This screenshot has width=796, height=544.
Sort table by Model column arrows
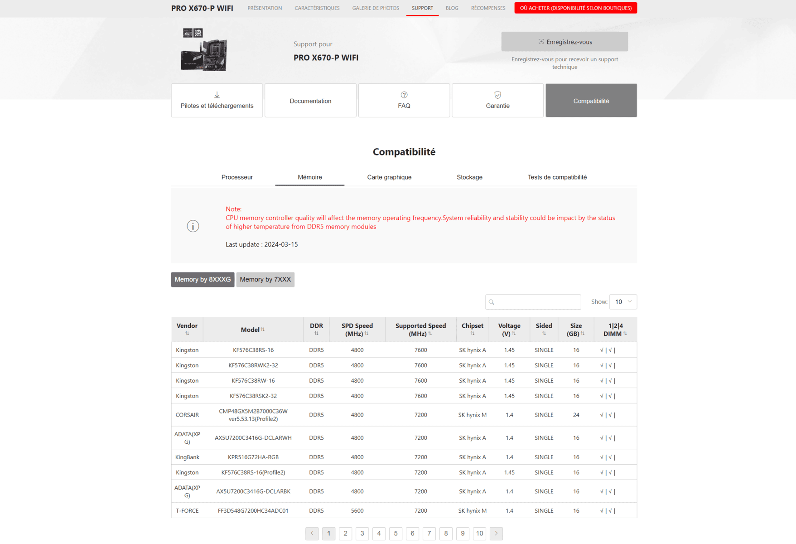263,330
